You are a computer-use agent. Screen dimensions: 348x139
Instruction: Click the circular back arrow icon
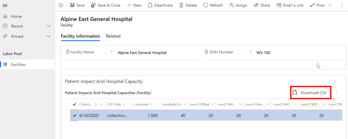(61, 5)
